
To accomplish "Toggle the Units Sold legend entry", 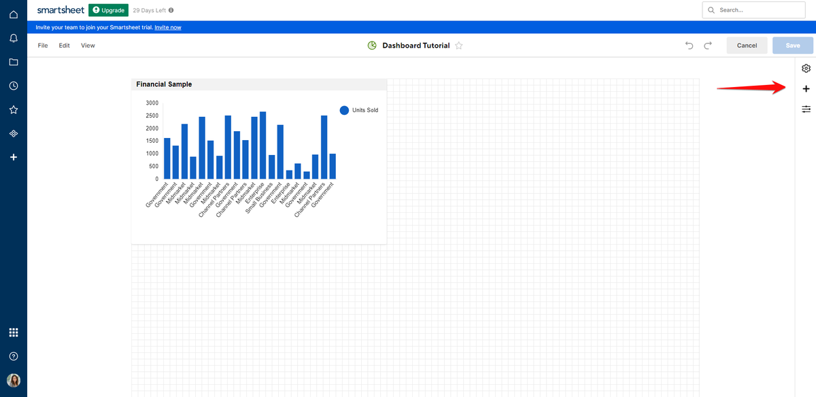I will click(x=358, y=109).
